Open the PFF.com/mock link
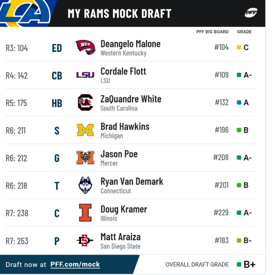 coord(75,264)
